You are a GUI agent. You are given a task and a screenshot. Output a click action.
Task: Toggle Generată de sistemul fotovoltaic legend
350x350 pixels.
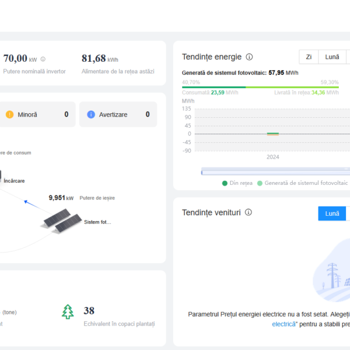click(302, 183)
